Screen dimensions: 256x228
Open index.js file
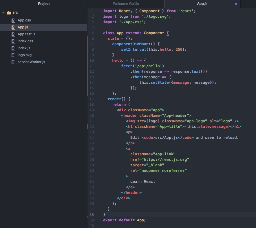click(24, 48)
